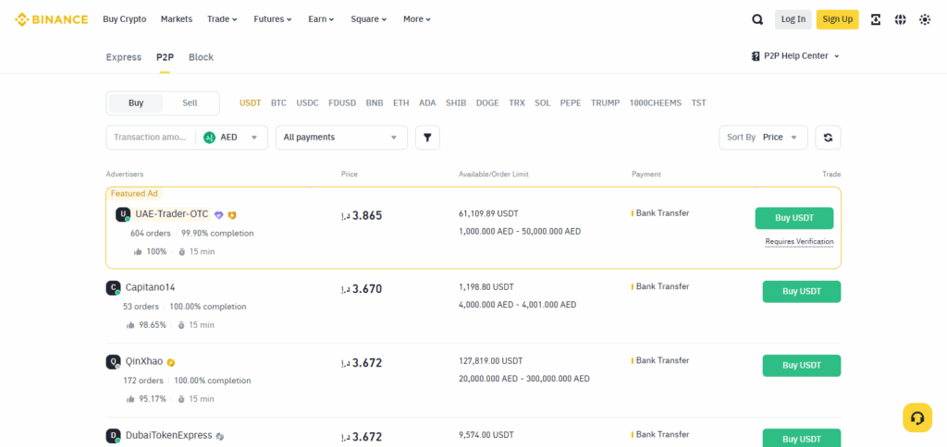This screenshot has height=447, width=947.
Task: Select the 1000CHEEMS coin tab
Action: point(656,103)
